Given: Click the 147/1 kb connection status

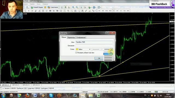Looking at the screenshot, I should point(165,92).
